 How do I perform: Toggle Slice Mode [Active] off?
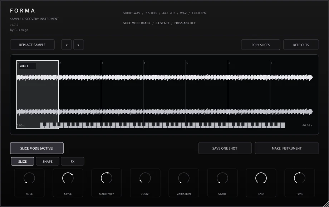(x=37, y=148)
